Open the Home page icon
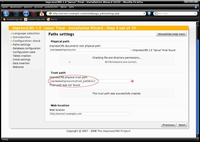 [42, 13]
